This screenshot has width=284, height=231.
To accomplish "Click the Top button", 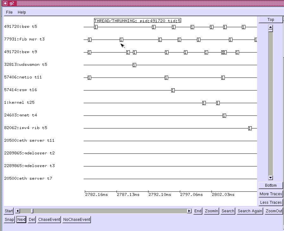I will tap(270, 20).
